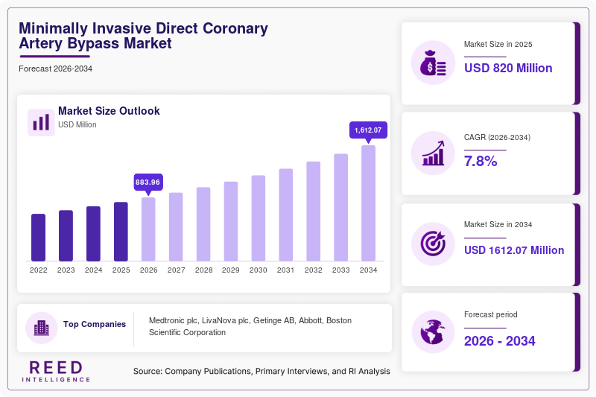Click the target icon beside Market Size 2034
The width and height of the screenshot is (596, 397).
click(433, 244)
